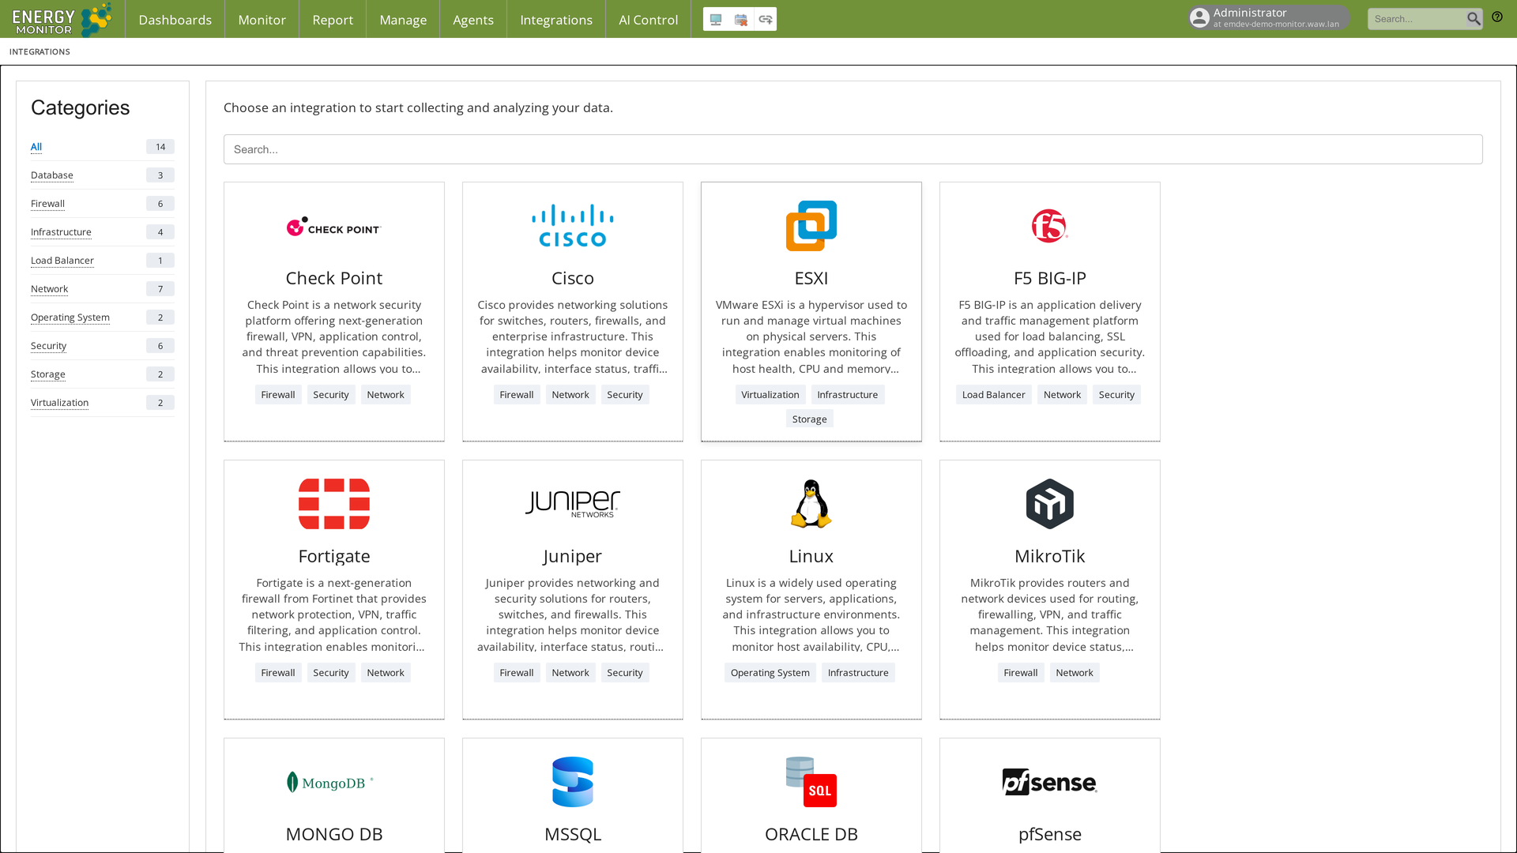The image size is (1517, 853).
Task: Open the Cisco integration title
Action: 573,278
